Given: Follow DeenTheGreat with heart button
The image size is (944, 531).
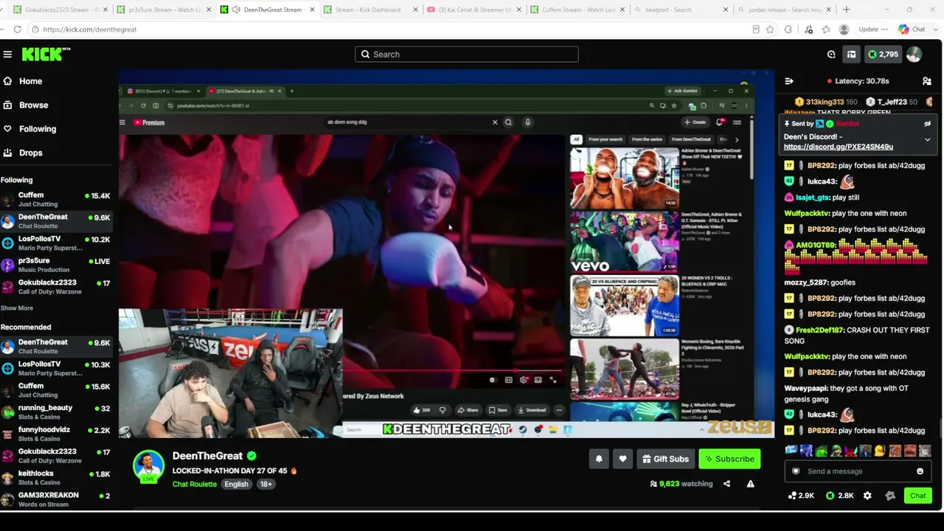Looking at the screenshot, I should point(622,459).
